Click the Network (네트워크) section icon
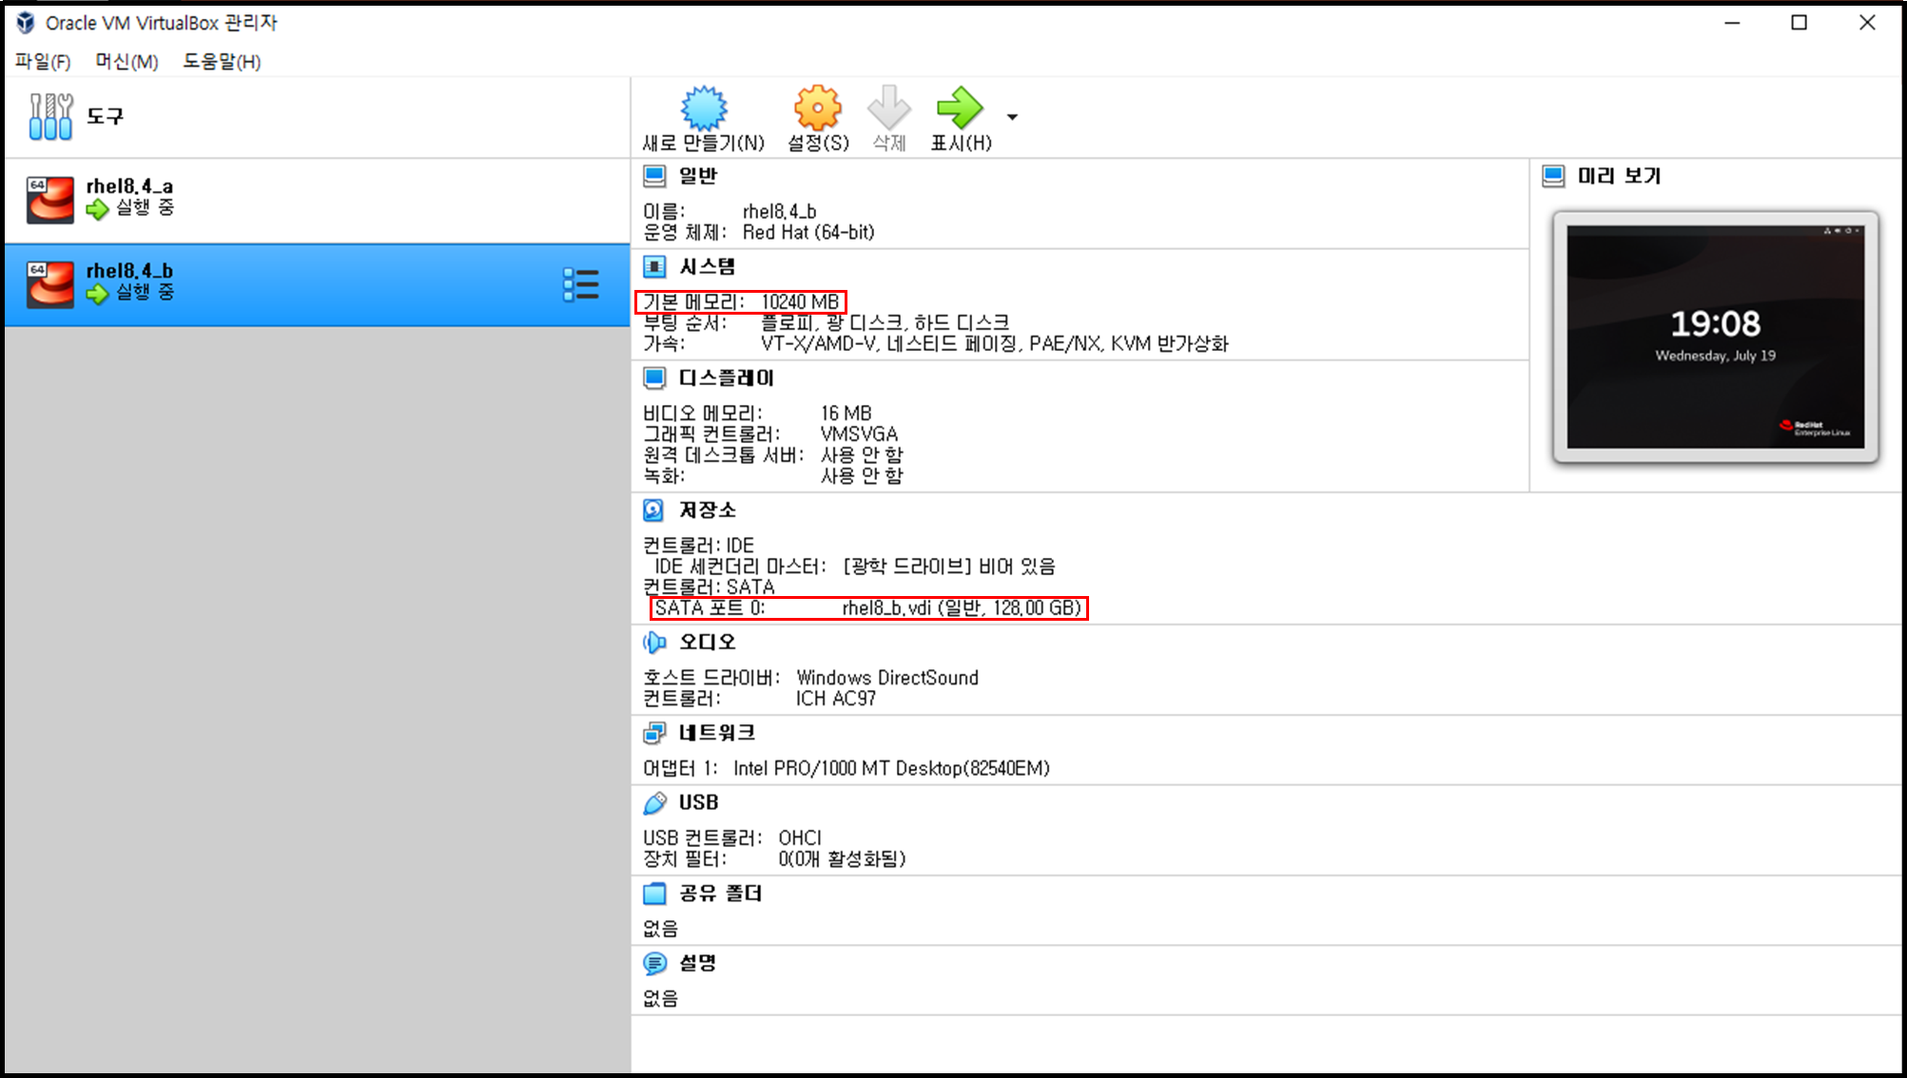The height and width of the screenshot is (1078, 1907). point(654,733)
